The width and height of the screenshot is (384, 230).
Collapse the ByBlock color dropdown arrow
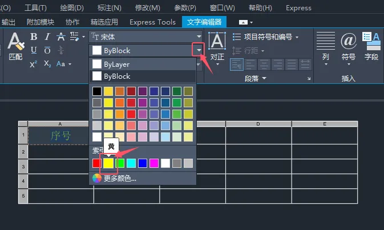tap(199, 51)
